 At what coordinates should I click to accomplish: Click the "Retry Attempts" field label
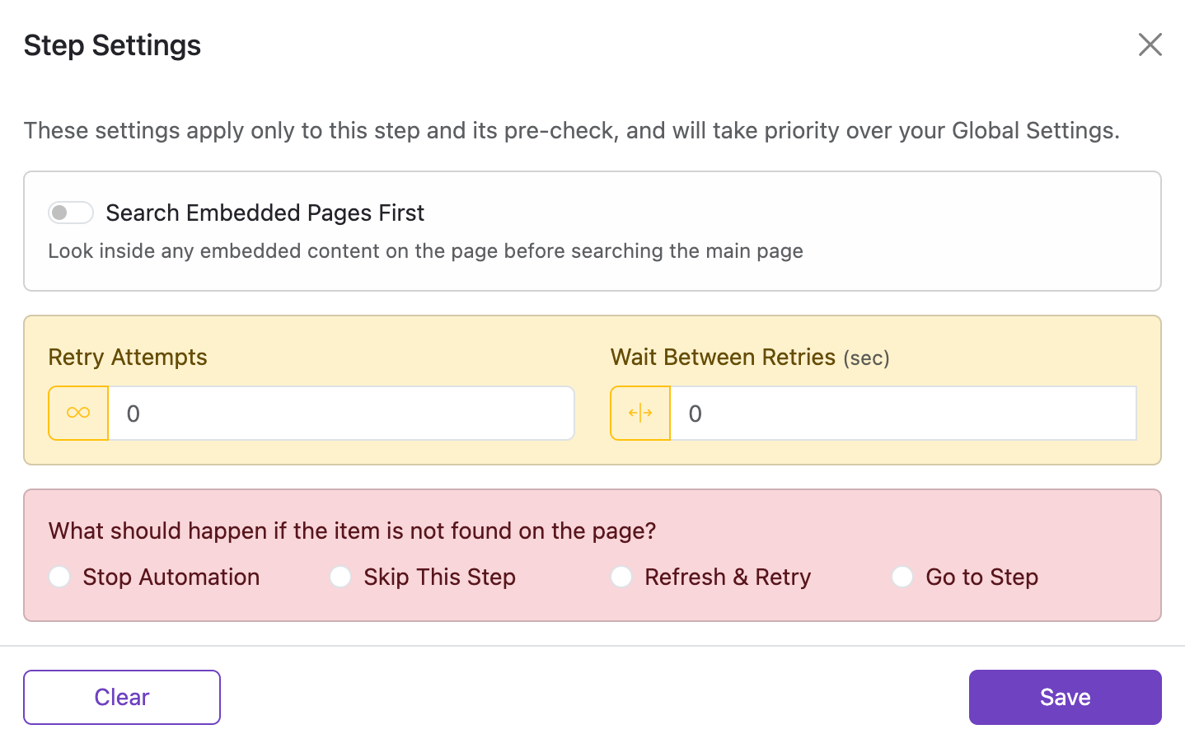pyautogui.click(x=128, y=357)
